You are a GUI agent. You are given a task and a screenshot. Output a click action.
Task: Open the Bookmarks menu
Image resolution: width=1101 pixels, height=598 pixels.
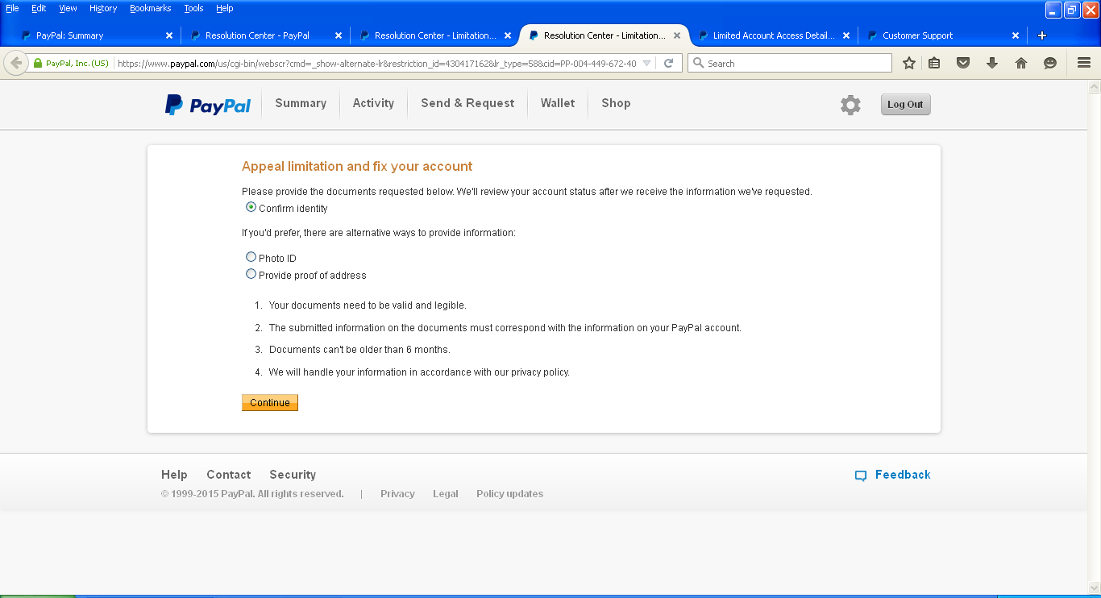coord(150,8)
